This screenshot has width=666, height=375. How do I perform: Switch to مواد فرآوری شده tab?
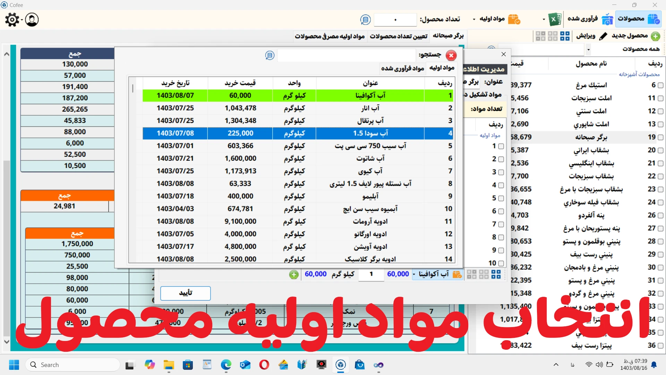pyautogui.click(x=403, y=68)
